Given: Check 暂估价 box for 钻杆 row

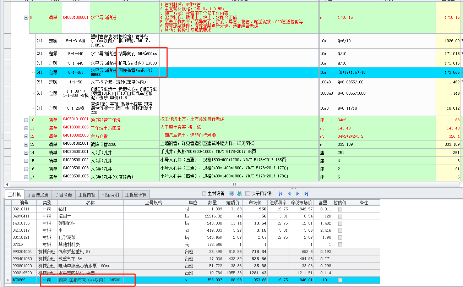Looking at the screenshot, I should (340, 209).
